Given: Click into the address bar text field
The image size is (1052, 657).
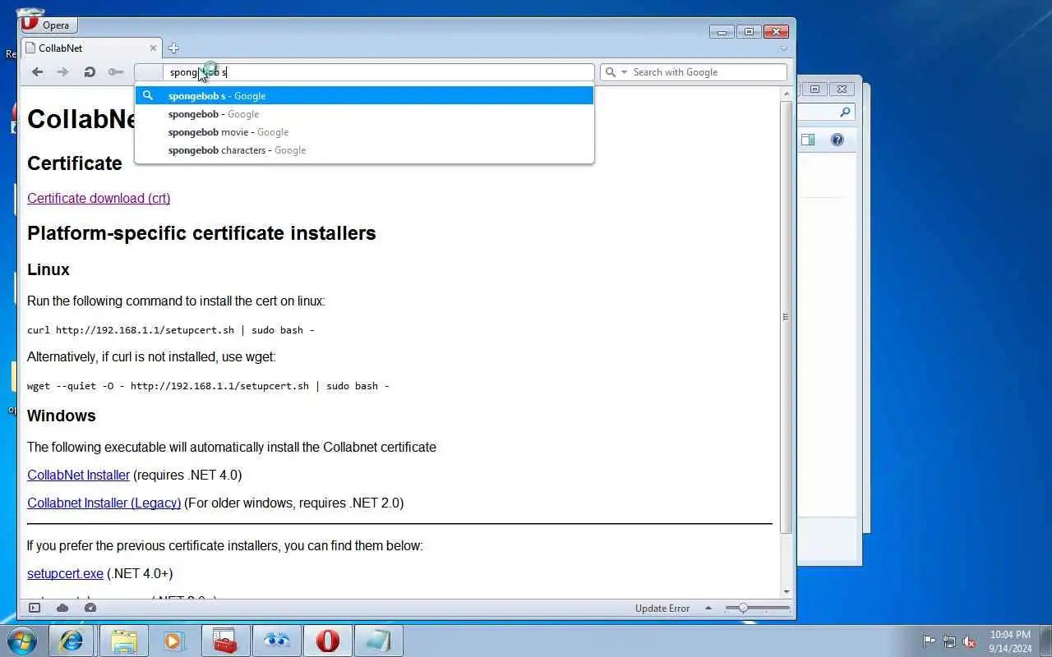Looking at the screenshot, I should 378,72.
